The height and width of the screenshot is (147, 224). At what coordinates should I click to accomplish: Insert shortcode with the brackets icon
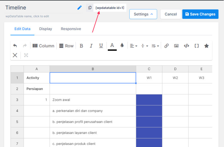(197, 46)
